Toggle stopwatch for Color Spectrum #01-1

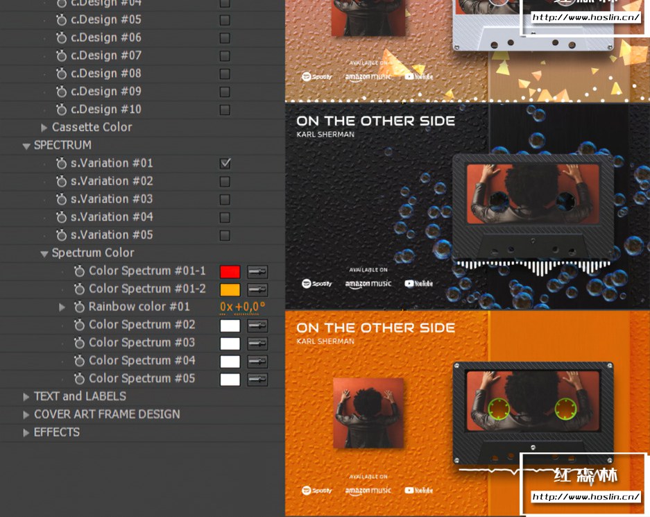click(79, 271)
